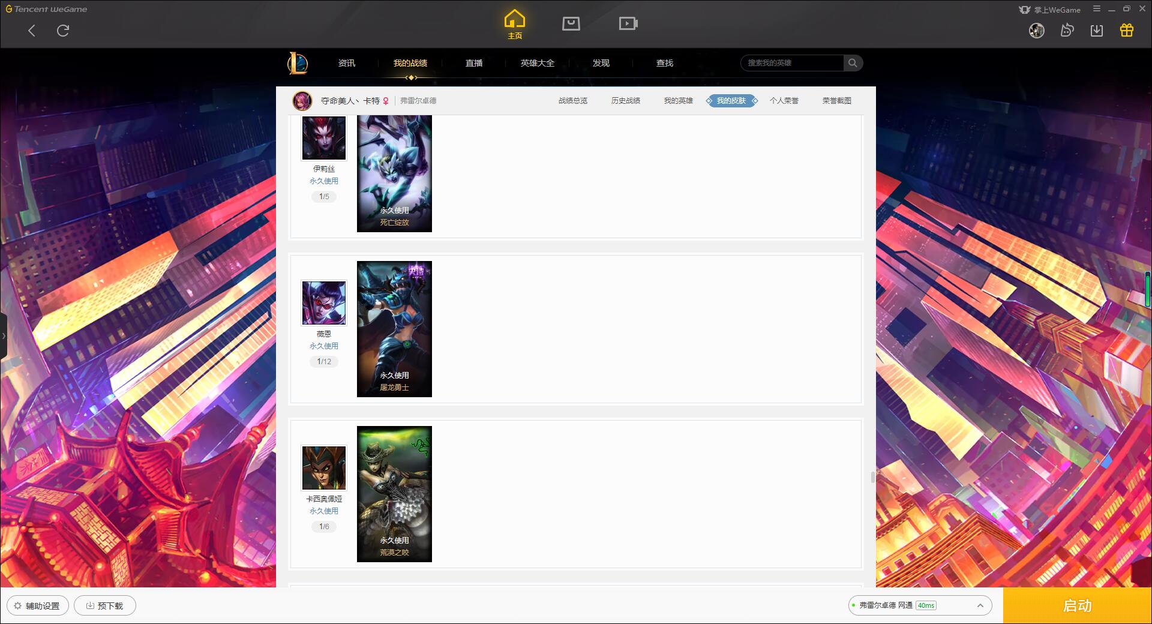Open 辅助设置 settings button
1152x624 pixels.
[38, 605]
